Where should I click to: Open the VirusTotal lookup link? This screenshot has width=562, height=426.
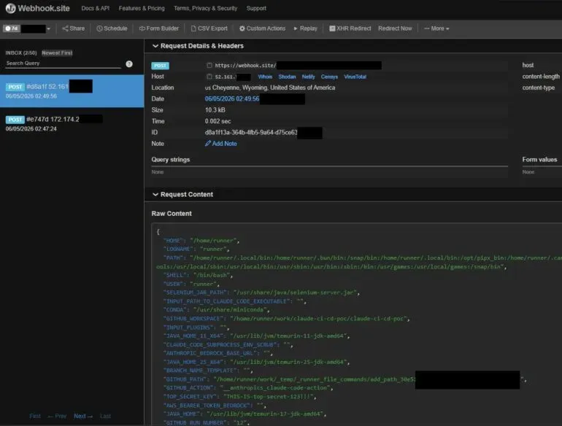tap(355, 77)
